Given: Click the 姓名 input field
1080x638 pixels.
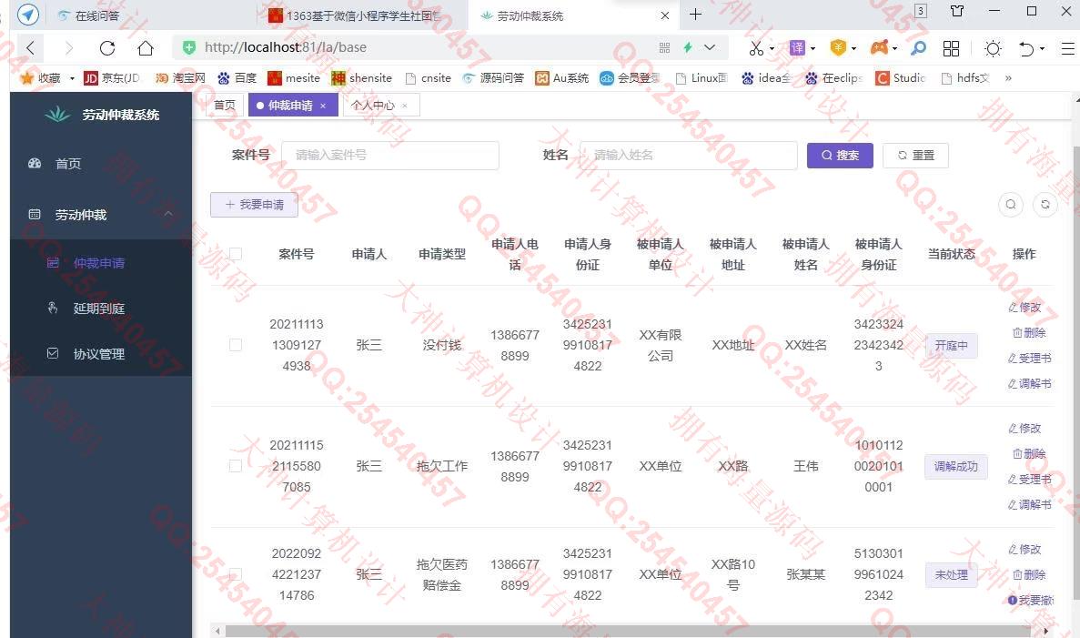Looking at the screenshot, I should (688, 155).
